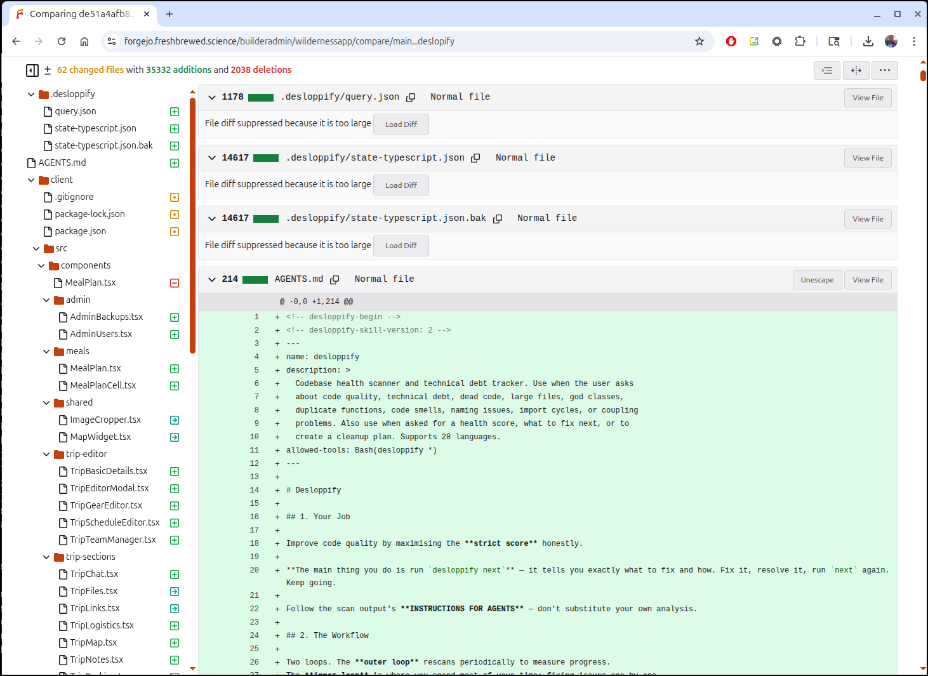Open TripChat.tsx in the file tree
This screenshot has width=928, height=676.
tap(94, 574)
